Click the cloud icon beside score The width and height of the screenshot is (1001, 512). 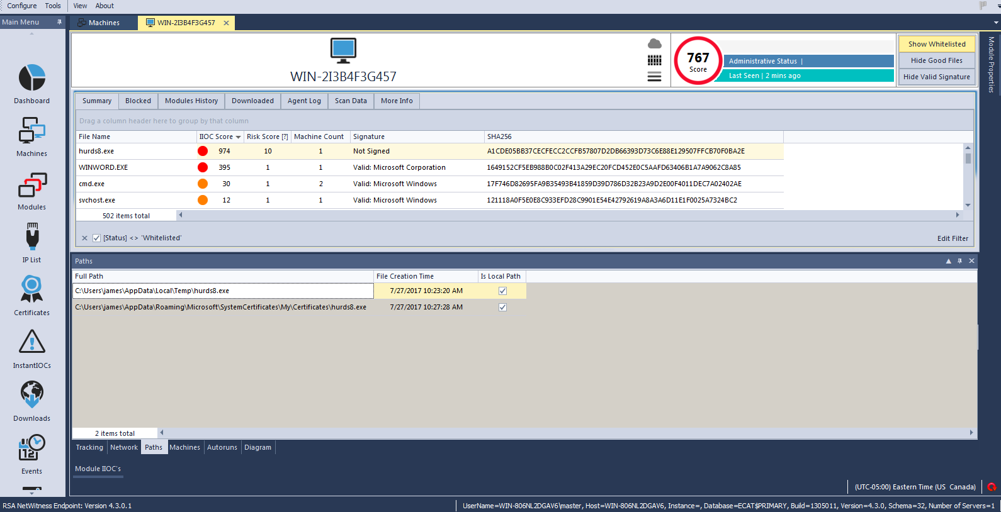(x=655, y=43)
